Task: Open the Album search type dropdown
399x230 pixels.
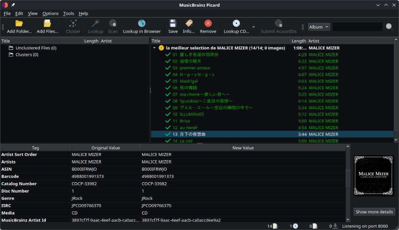Action: [319, 27]
